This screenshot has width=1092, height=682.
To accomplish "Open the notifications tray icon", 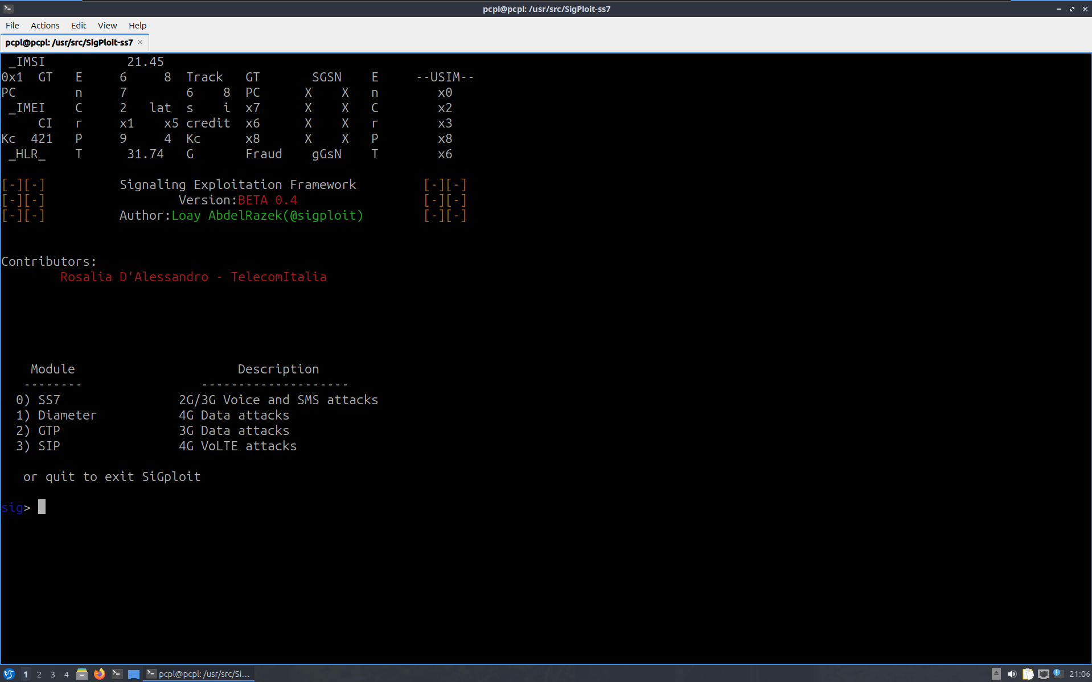I will (1058, 673).
